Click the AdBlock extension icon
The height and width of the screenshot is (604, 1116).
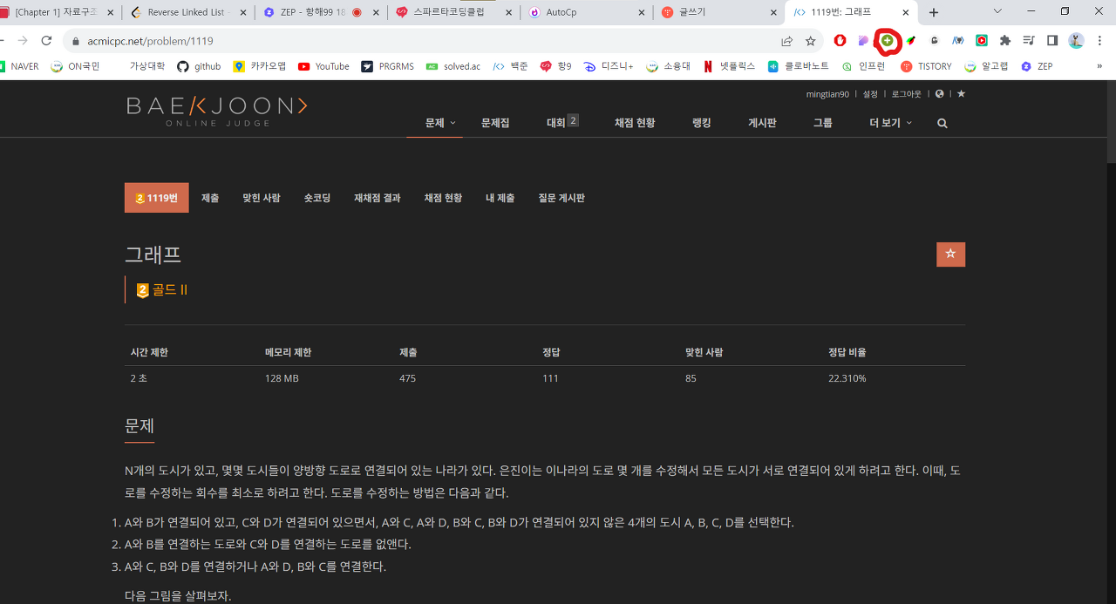tap(839, 40)
